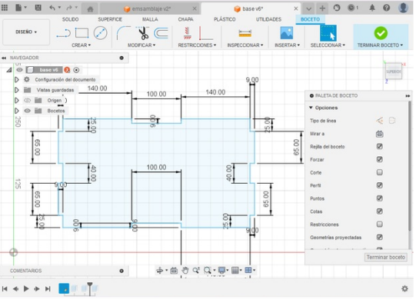
Task: Toggle the Puntos checkbox
Action: pyautogui.click(x=379, y=198)
